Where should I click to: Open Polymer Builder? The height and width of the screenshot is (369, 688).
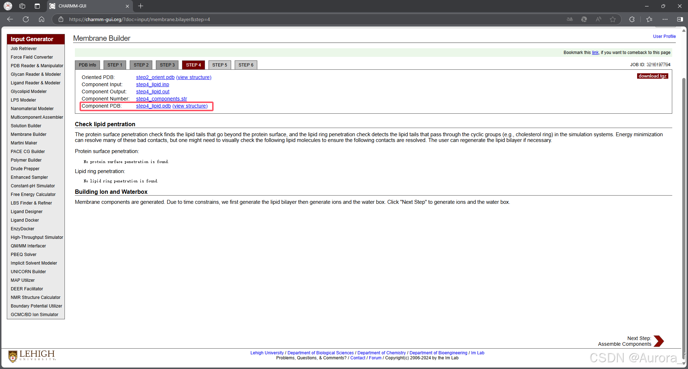coord(26,160)
